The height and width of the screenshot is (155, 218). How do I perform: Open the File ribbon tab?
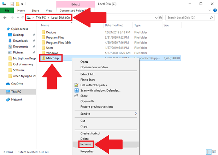(x=7, y=11)
